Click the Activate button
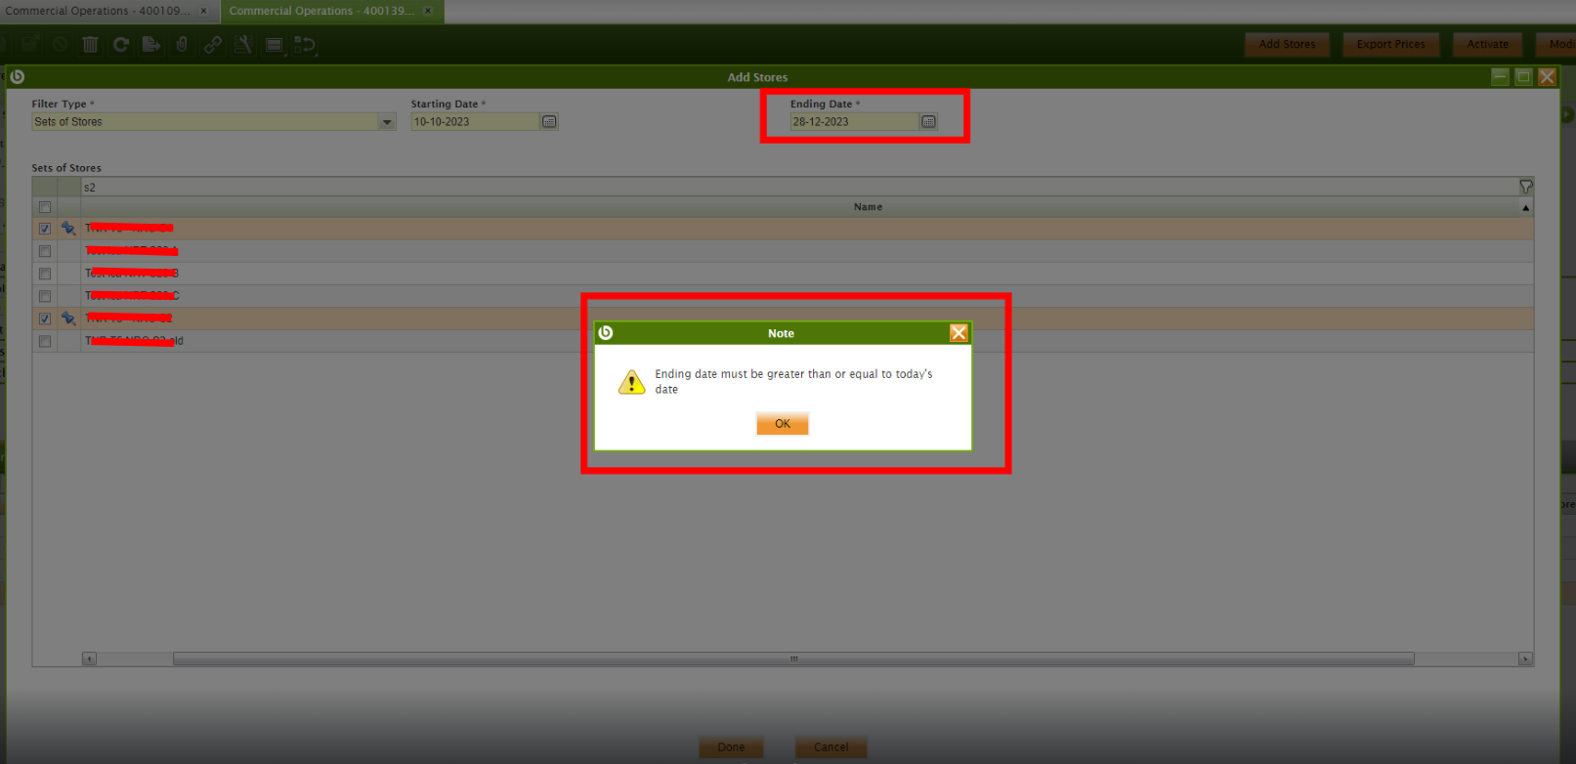1576x764 pixels. (1487, 44)
